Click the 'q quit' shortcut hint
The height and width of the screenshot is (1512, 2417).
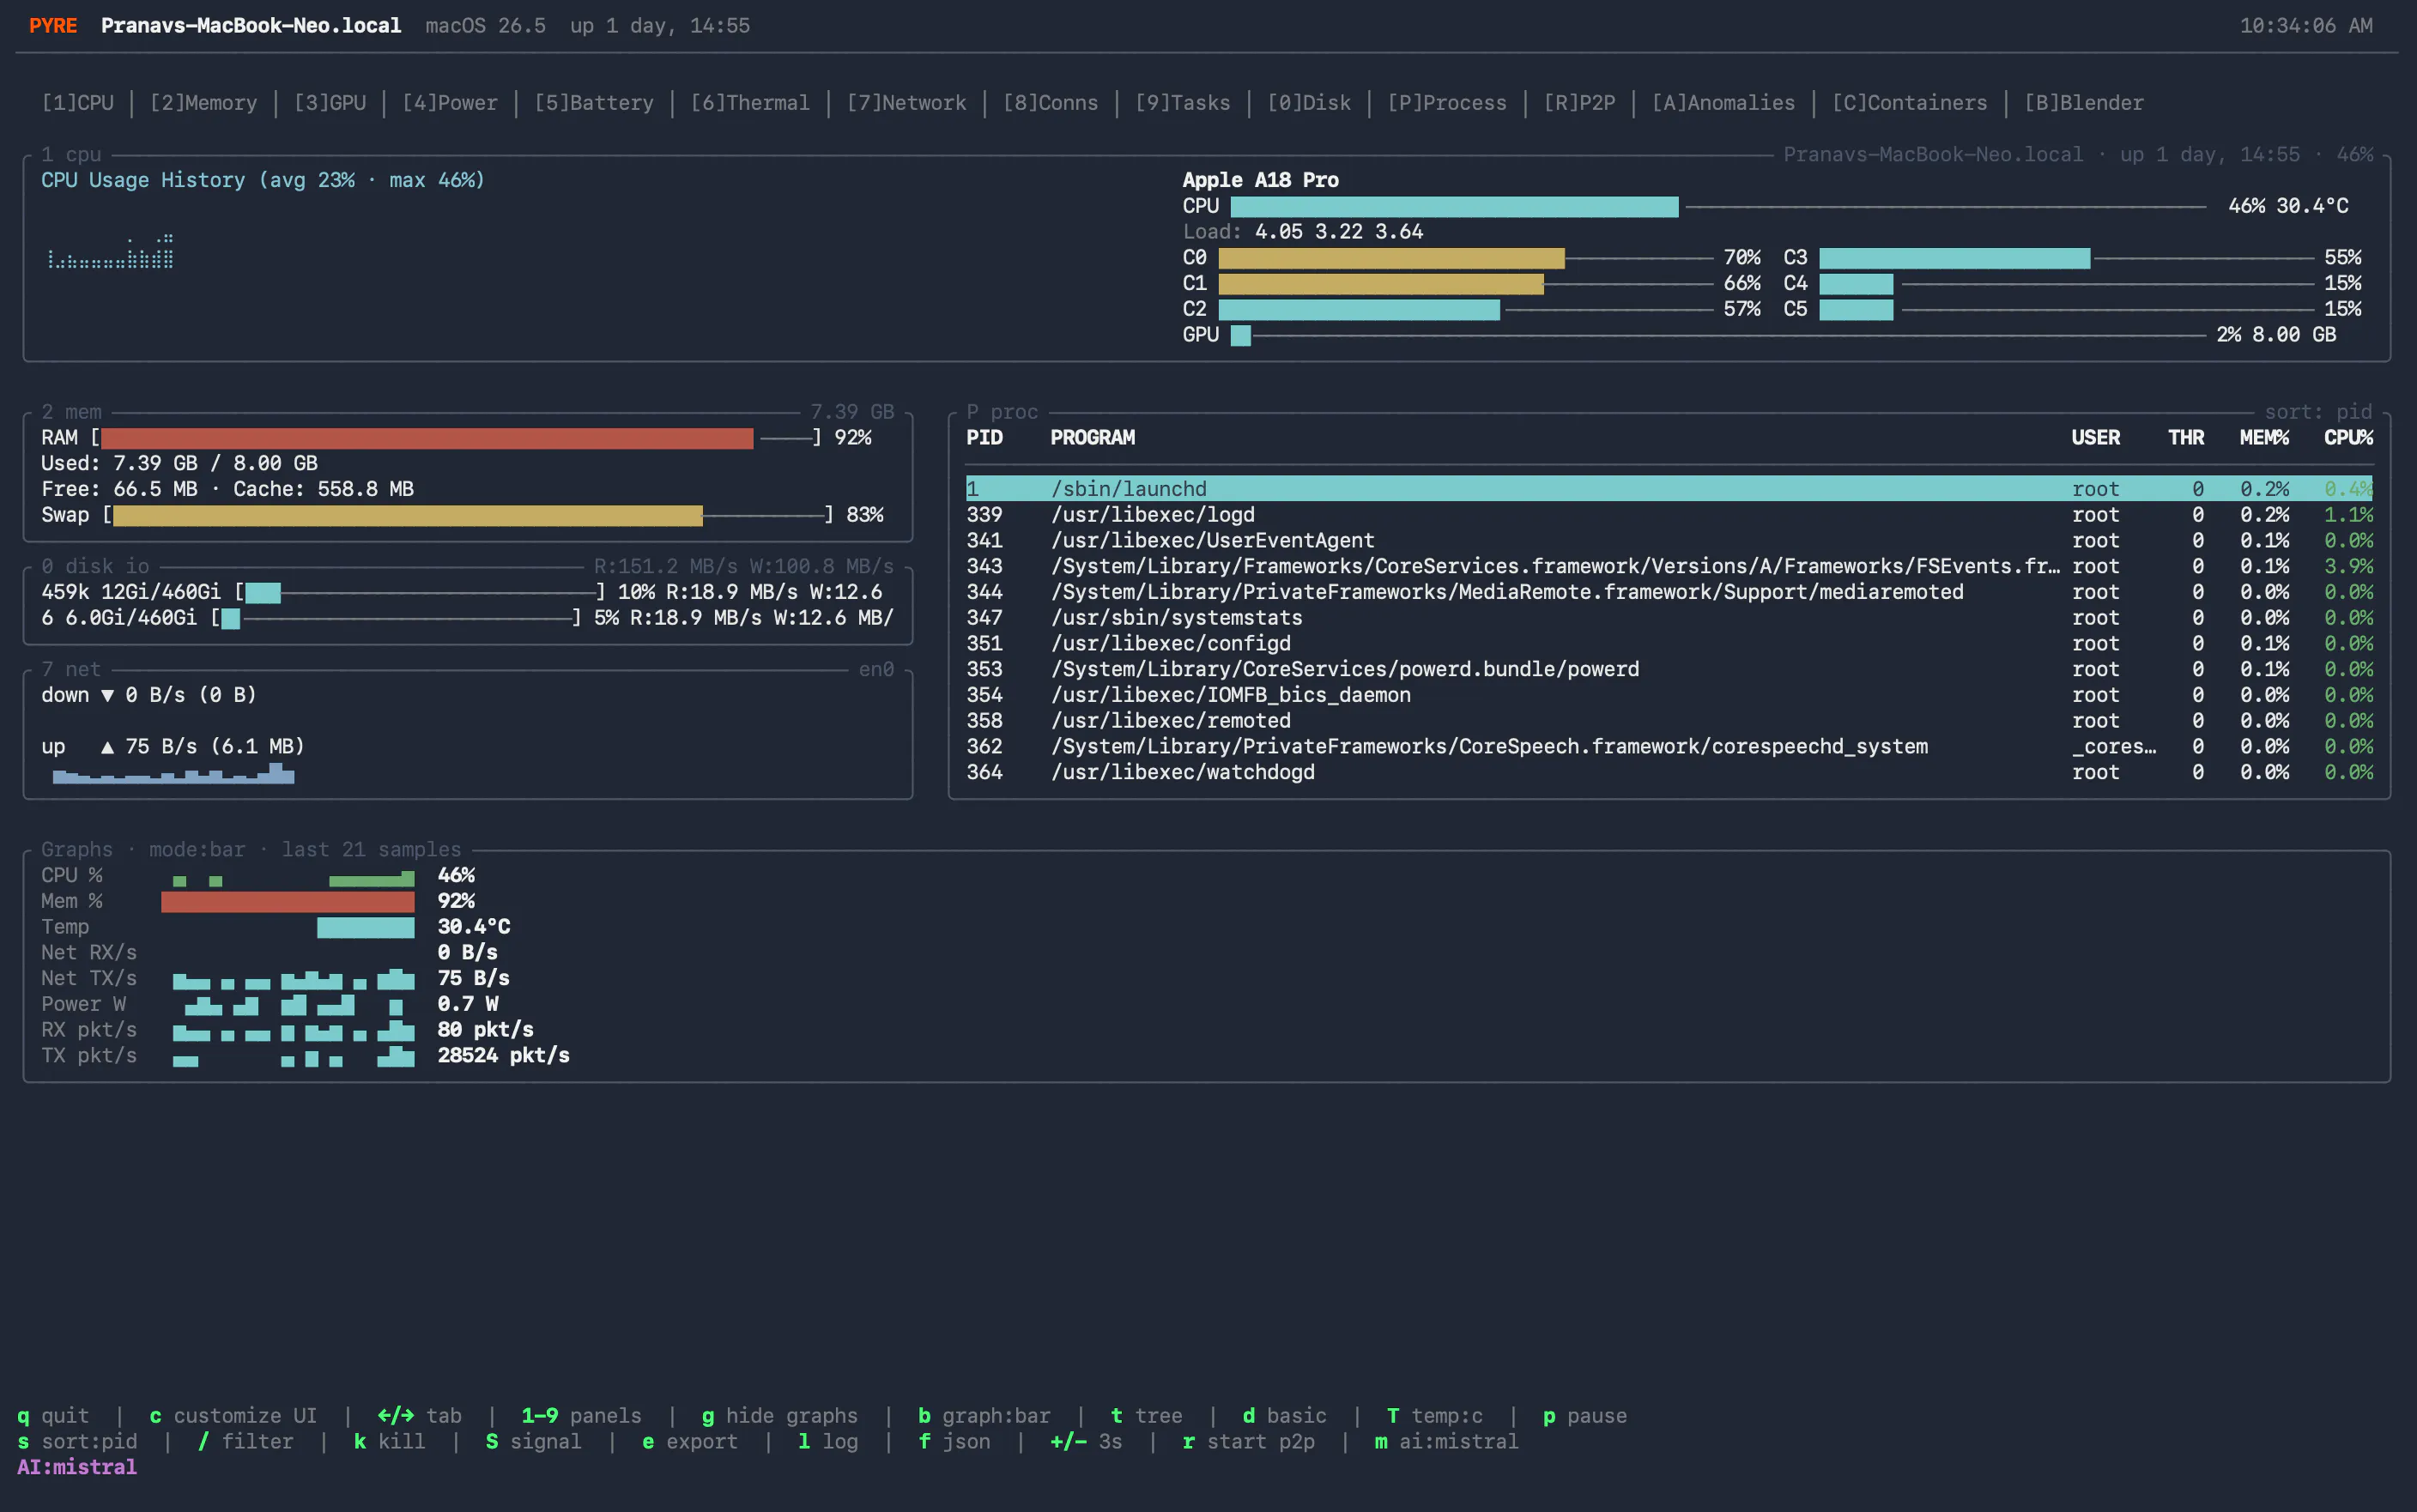[x=53, y=1416]
